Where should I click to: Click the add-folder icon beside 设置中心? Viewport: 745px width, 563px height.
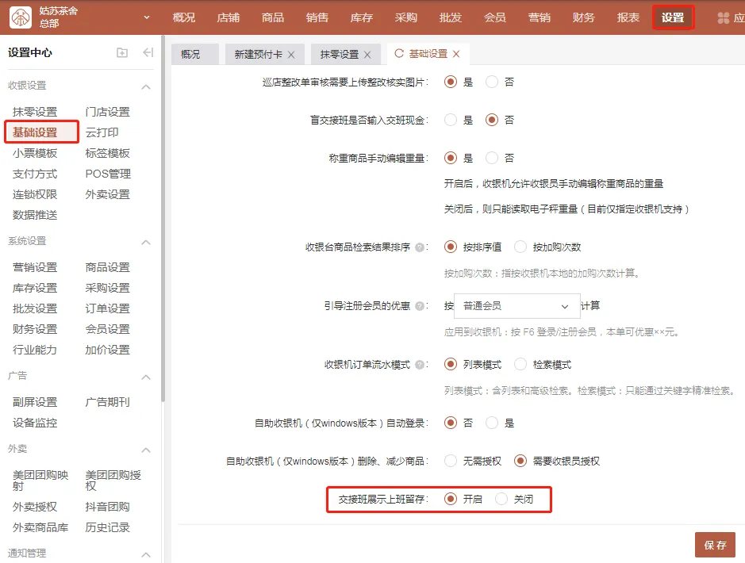pos(121,53)
